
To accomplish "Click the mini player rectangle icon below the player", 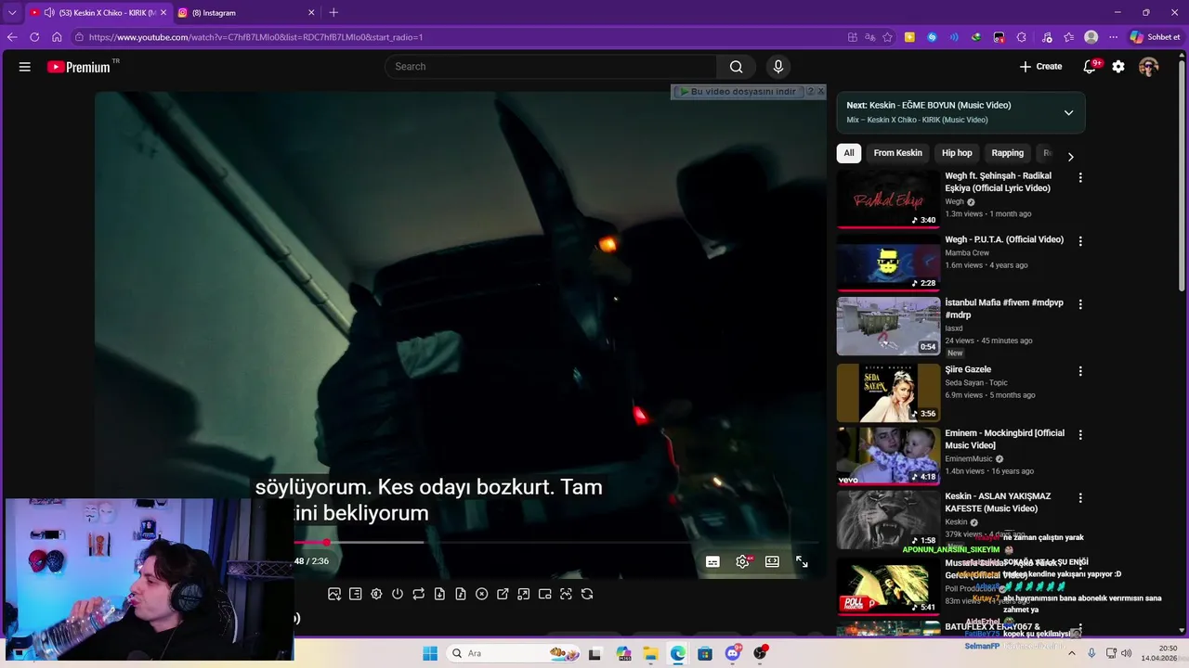I will (x=545, y=594).
